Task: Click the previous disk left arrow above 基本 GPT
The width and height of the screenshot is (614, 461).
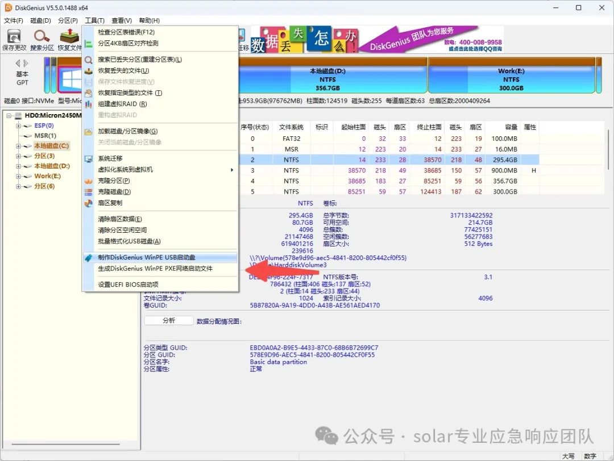Action: pyautogui.click(x=18, y=63)
